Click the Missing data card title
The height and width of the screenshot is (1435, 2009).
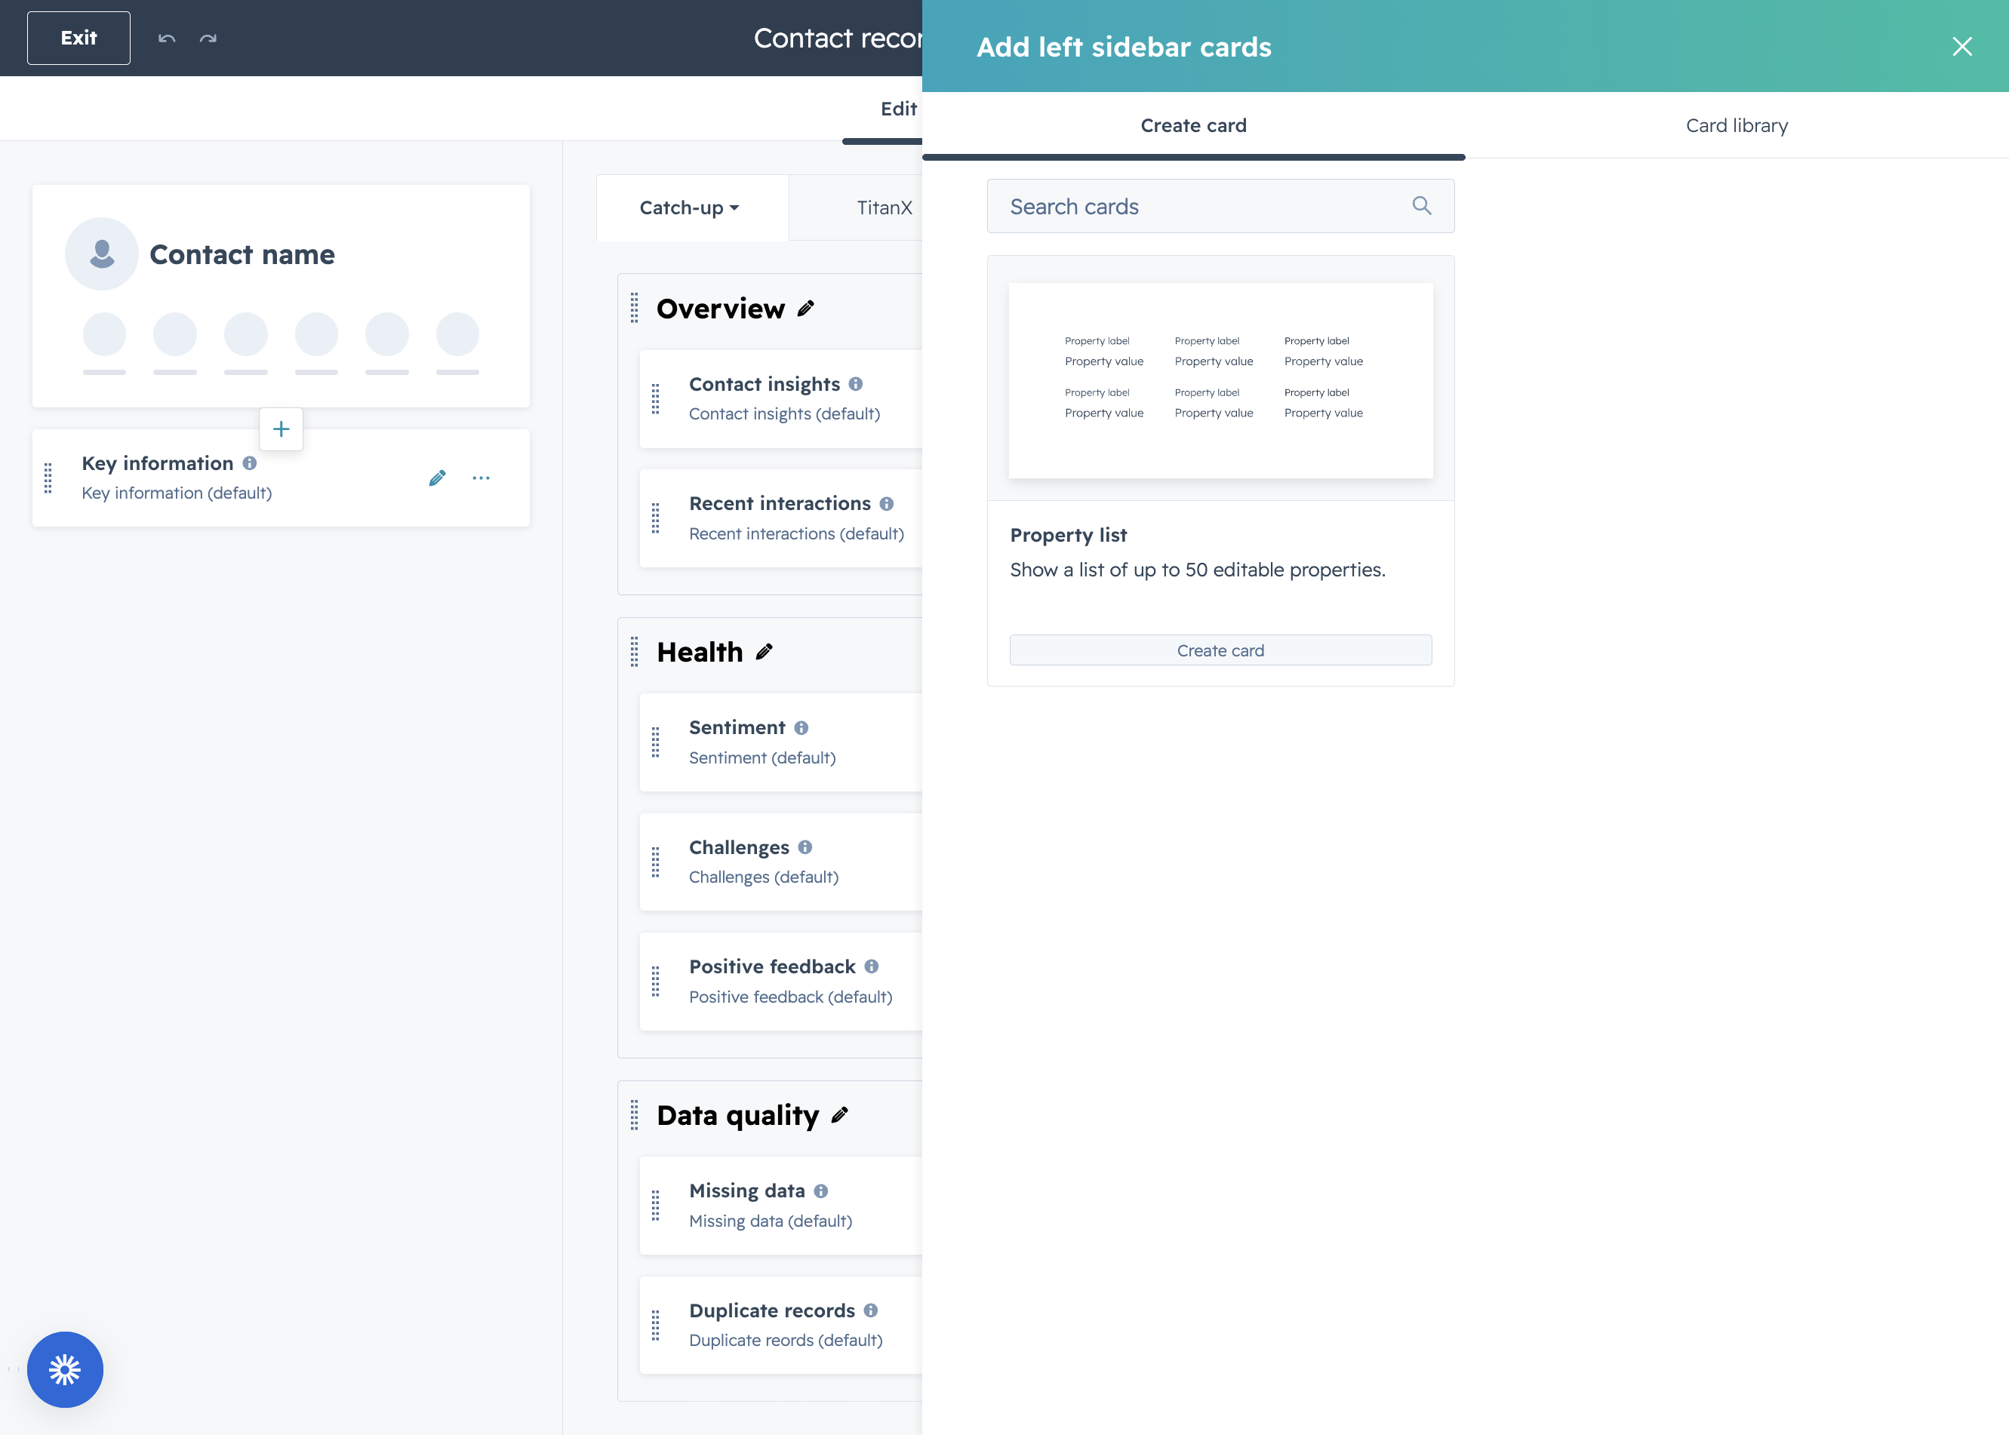point(747,1191)
